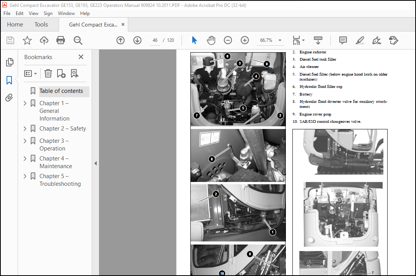
Task: Click the scrolling mode icon
Action: point(318,40)
